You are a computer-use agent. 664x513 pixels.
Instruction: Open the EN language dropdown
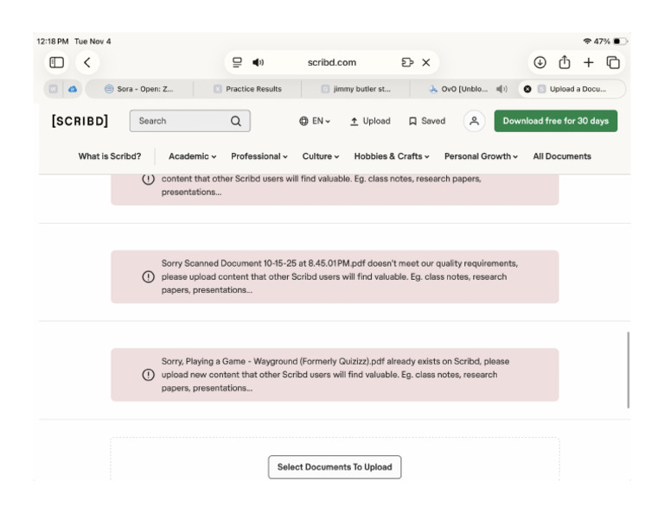tap(315, 121)
